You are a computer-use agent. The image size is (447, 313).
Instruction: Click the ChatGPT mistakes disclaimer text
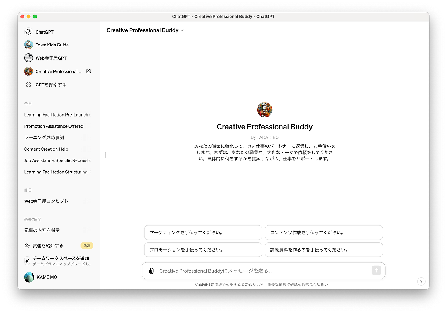pos(263,284)
